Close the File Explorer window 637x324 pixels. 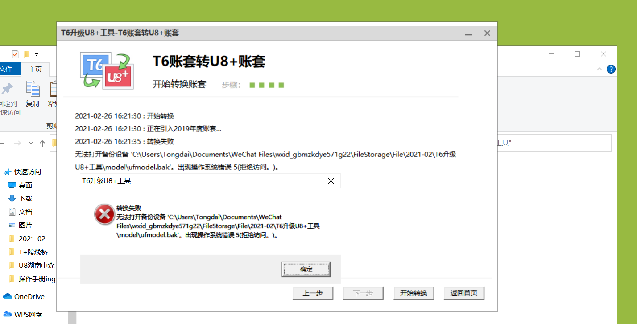(x=603, y=54)
